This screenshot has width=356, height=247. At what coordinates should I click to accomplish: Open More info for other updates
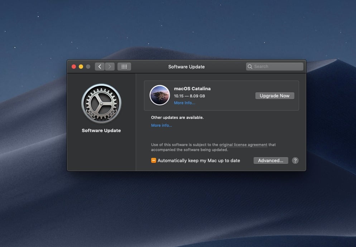coord(162,125)
